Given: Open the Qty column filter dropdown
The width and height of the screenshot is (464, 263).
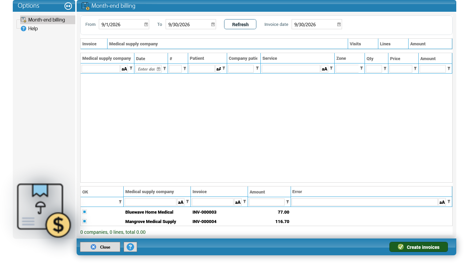Looking at the screenshot, I should (x=385, y=69).
